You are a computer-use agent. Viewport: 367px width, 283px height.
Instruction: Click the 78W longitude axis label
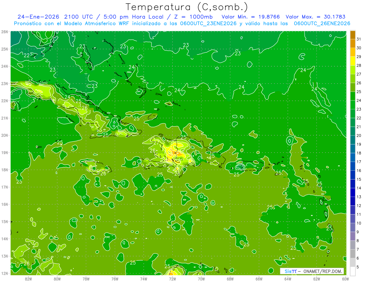pyautogui.click(x=86, y=279)
